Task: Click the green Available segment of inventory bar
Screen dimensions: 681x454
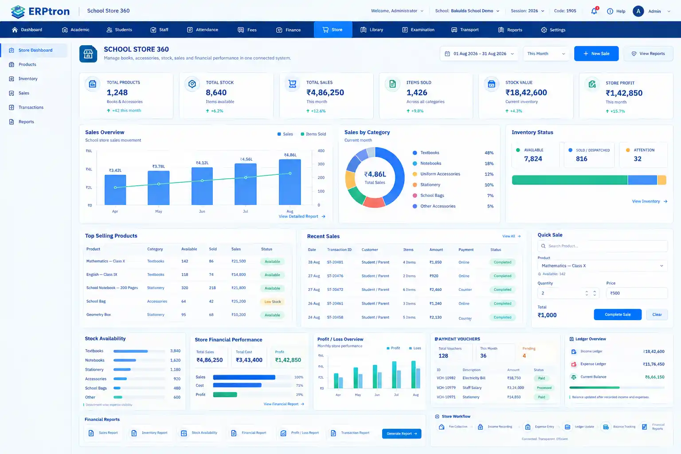Action: 570,180
